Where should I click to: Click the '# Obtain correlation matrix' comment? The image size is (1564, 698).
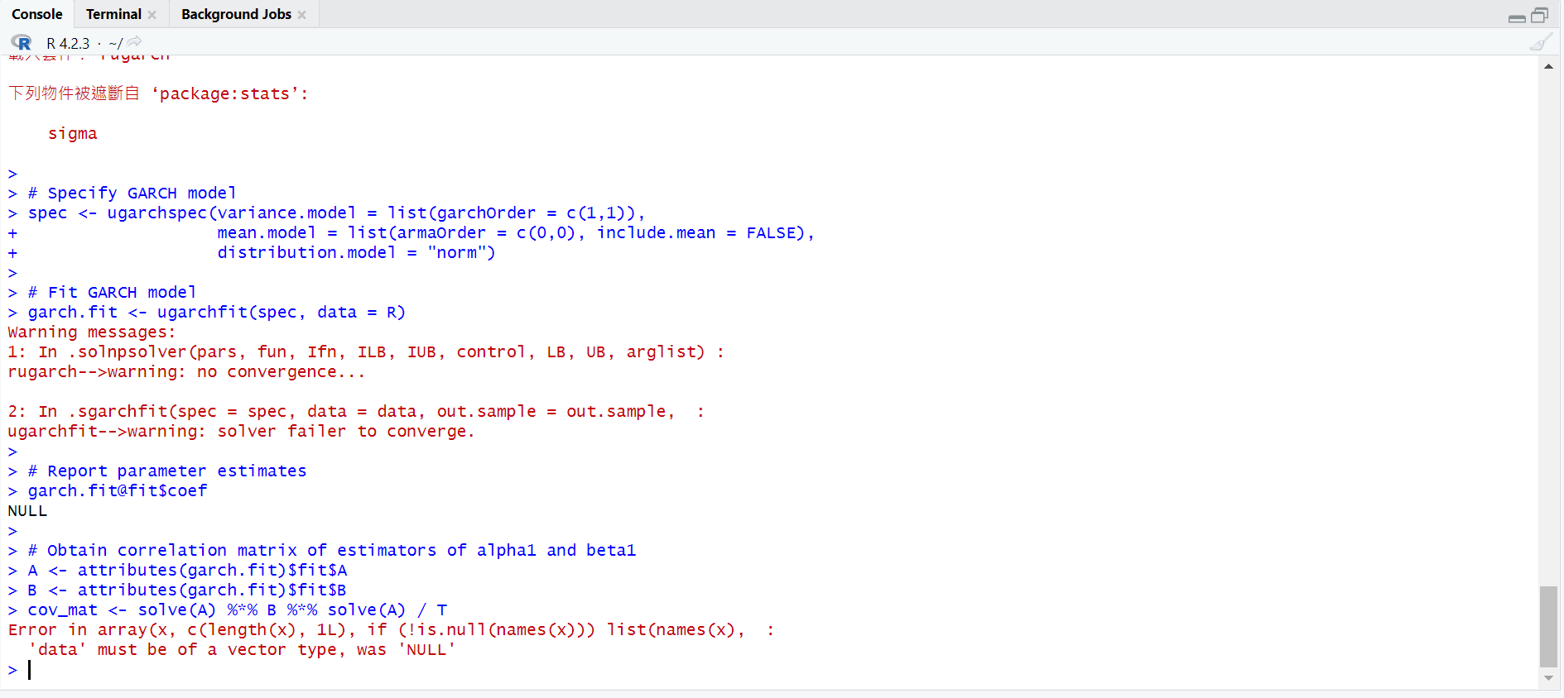(332, 550)
